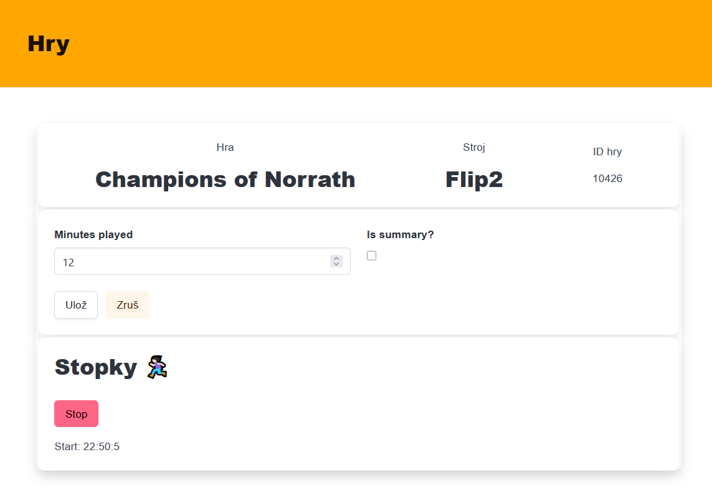Enable the Is summary checkbox
Viewport: 712px width, 495px height.
click(x=372, y=256)
